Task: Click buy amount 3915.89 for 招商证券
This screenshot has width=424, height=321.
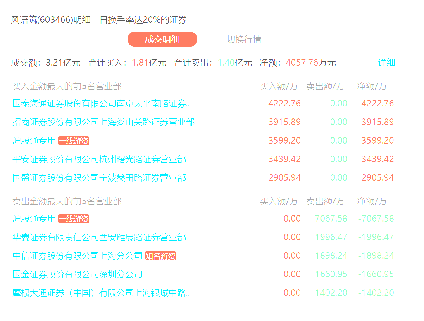Action: tap(284, 122)
